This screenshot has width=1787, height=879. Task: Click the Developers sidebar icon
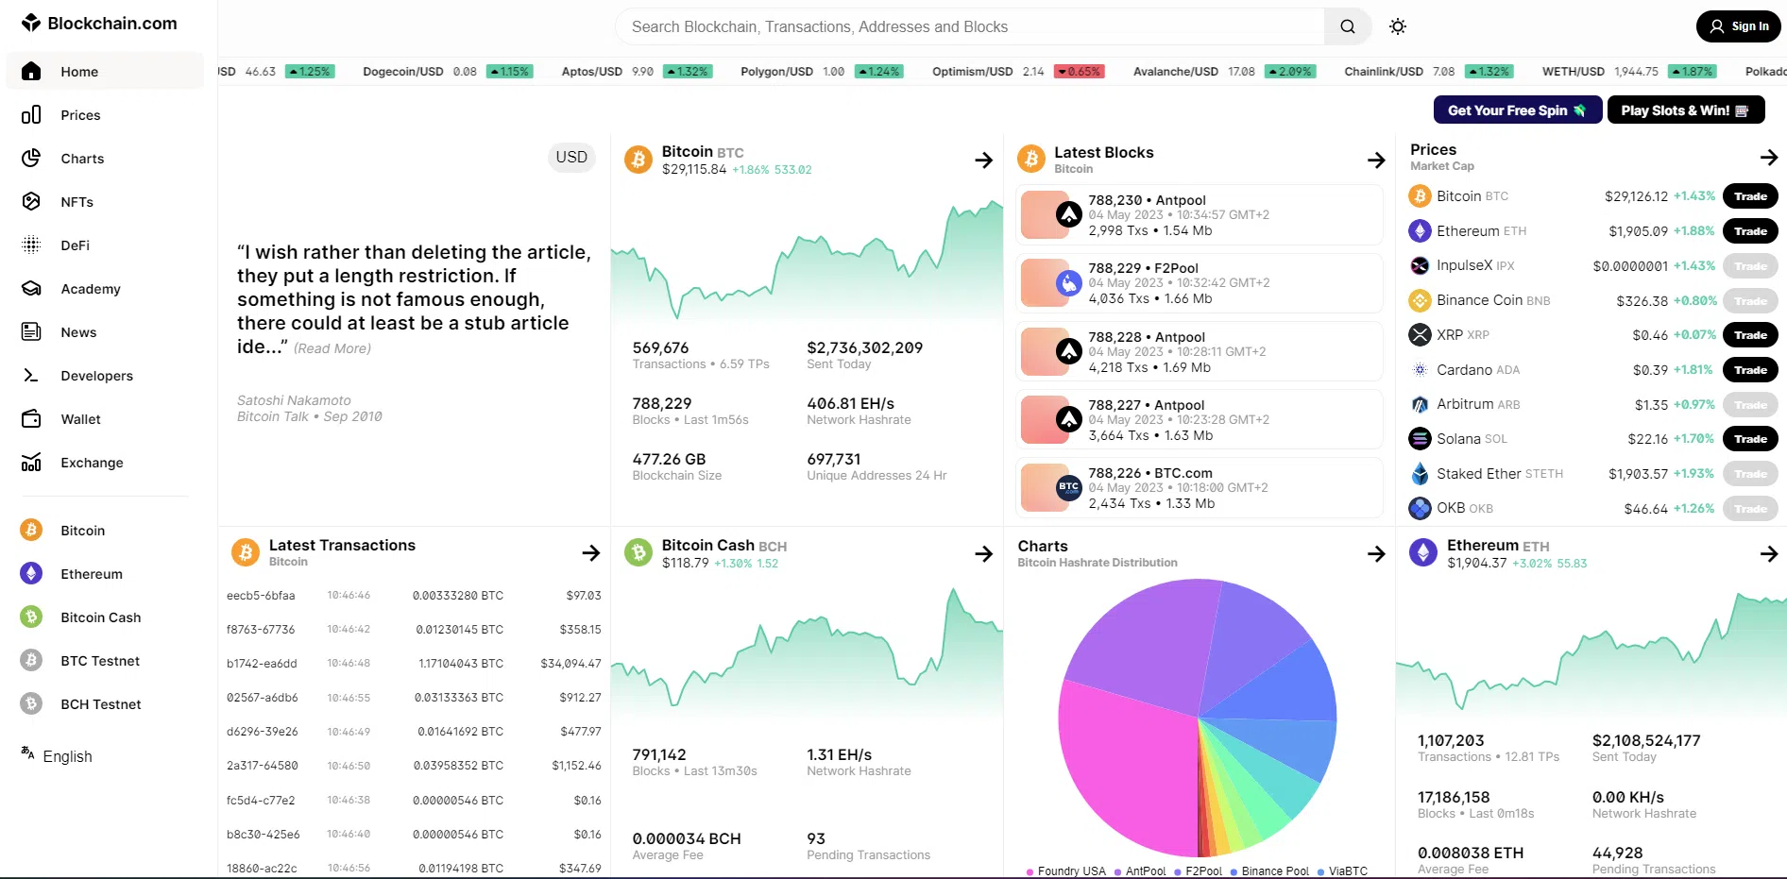[x=31, y=376]
